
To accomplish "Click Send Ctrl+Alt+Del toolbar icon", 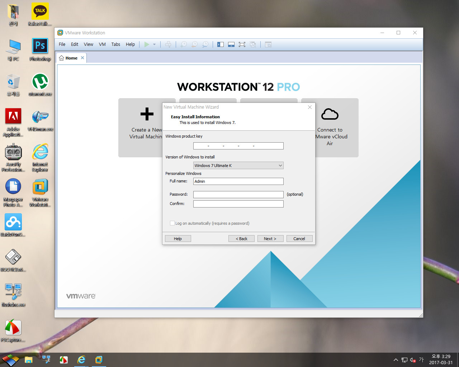I will click(x=168, y=44).
